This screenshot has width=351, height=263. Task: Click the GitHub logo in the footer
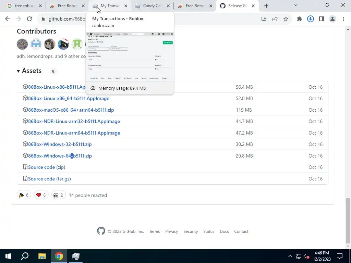click(101, 231)
